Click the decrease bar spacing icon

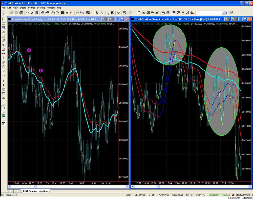click(x=77, y=13)
